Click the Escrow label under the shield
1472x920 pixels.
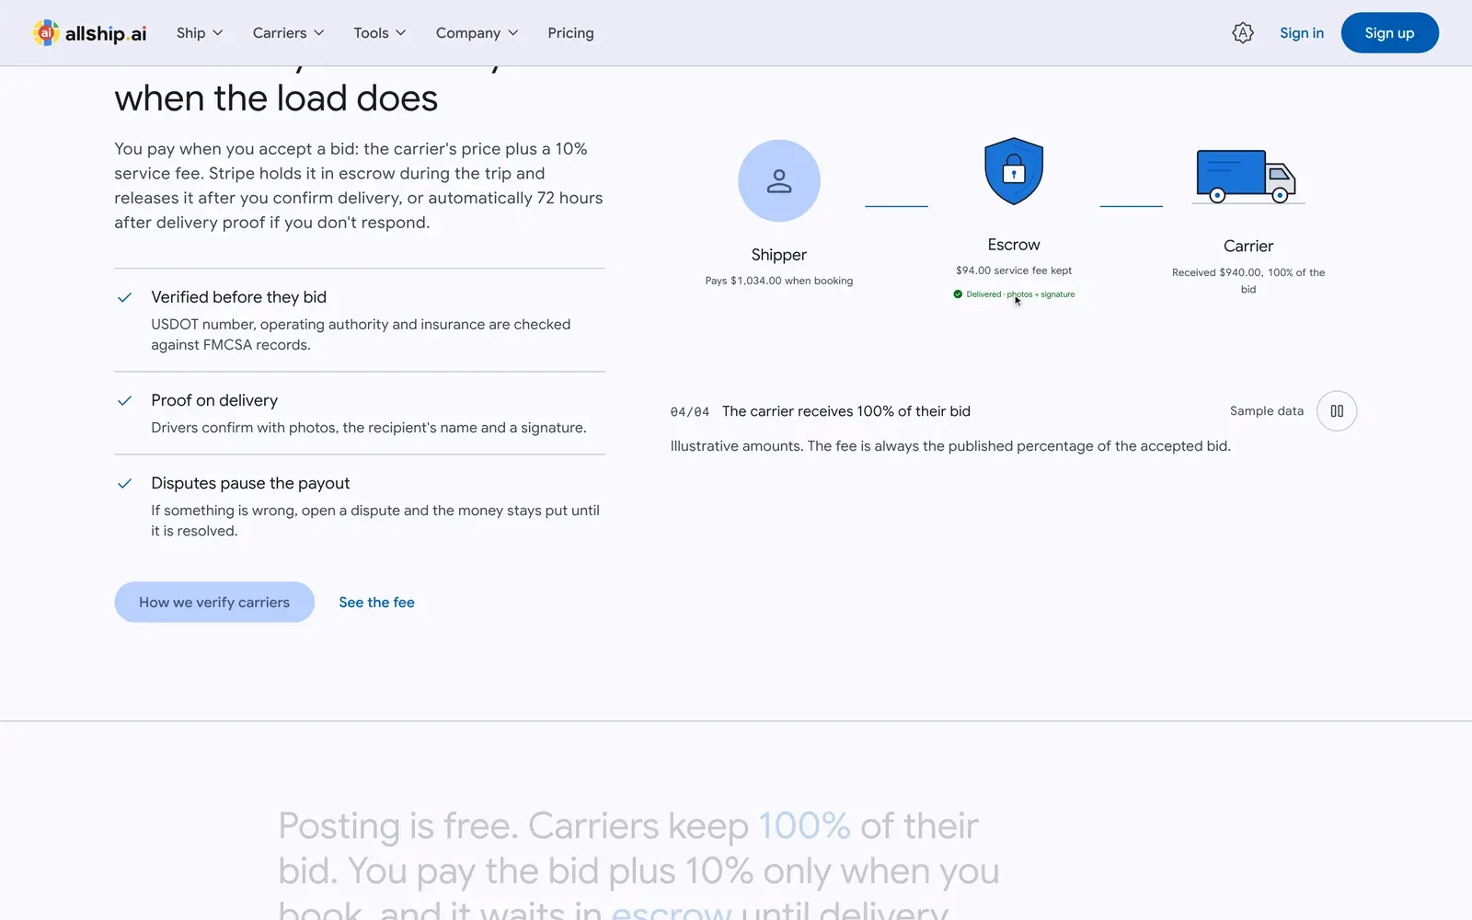(x=1014, y=245)
